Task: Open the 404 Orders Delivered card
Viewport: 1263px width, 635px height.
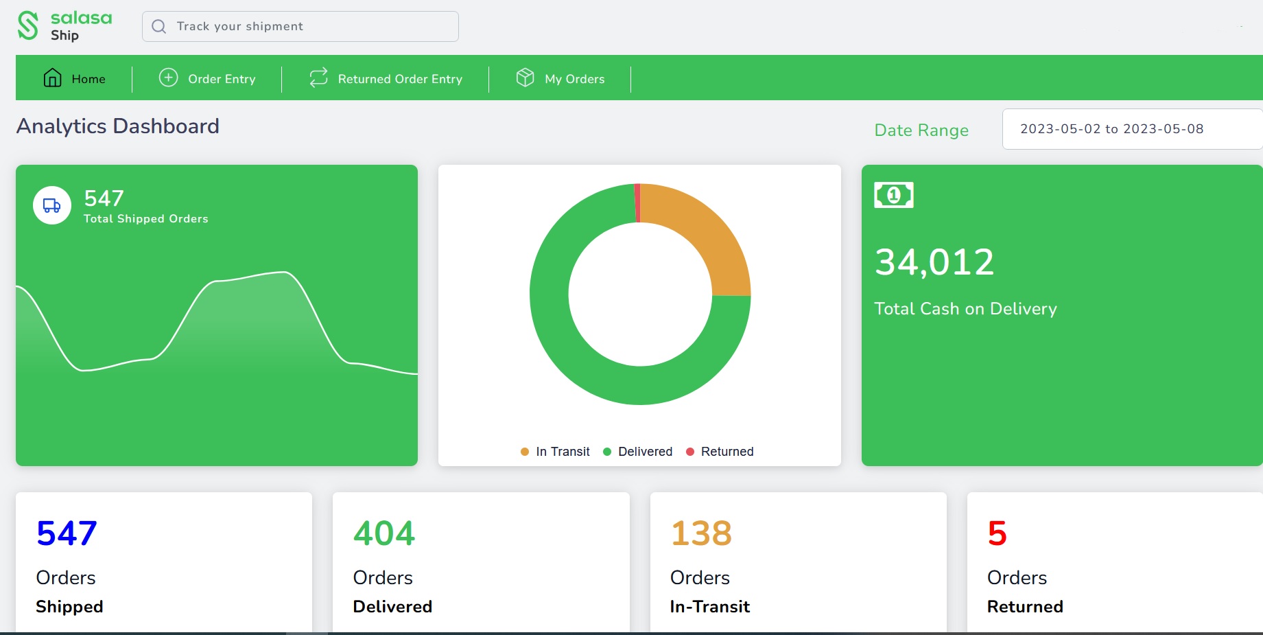Action: pos(480,563)
